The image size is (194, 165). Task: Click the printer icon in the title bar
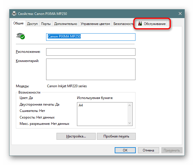[14, 13]
